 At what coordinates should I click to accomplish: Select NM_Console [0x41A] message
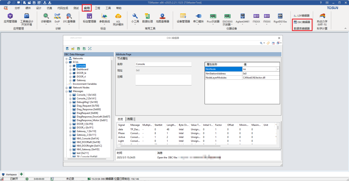coord(88,139)
